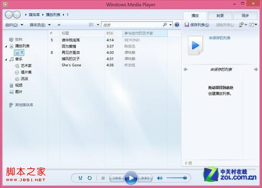Click the 流派 genre icon
Image resolution: width=262 pixels, height=188 pixels.
pyautogui.click(x=17, y=79)
